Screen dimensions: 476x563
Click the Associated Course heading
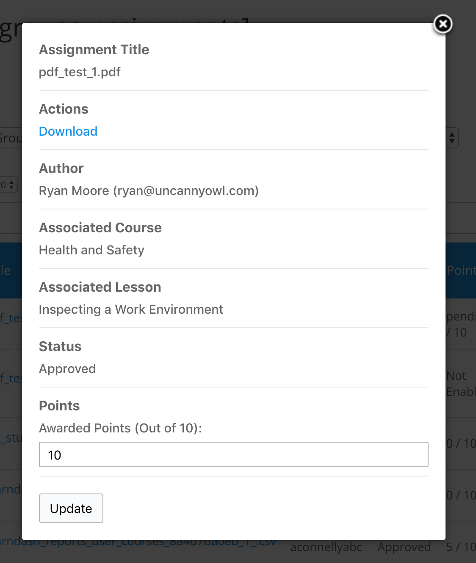click(100, 228)
